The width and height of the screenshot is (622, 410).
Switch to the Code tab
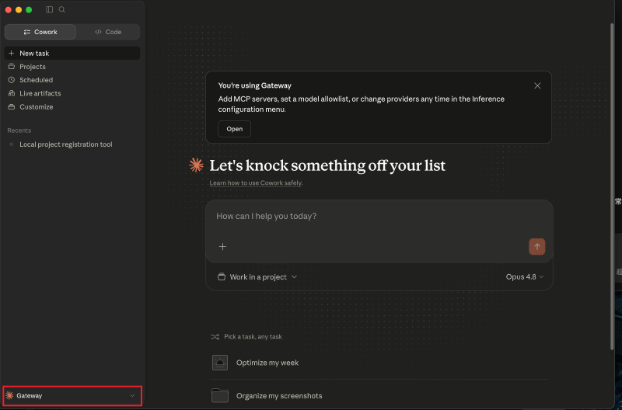tap(108, 32)
